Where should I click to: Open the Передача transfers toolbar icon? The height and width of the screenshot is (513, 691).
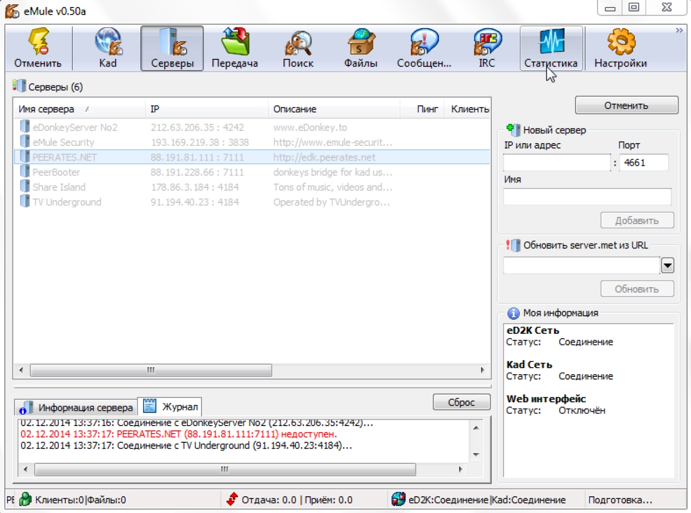coord(235,42)
